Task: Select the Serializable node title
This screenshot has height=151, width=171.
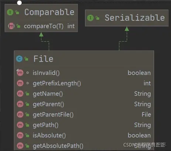Action: point(135,18)
